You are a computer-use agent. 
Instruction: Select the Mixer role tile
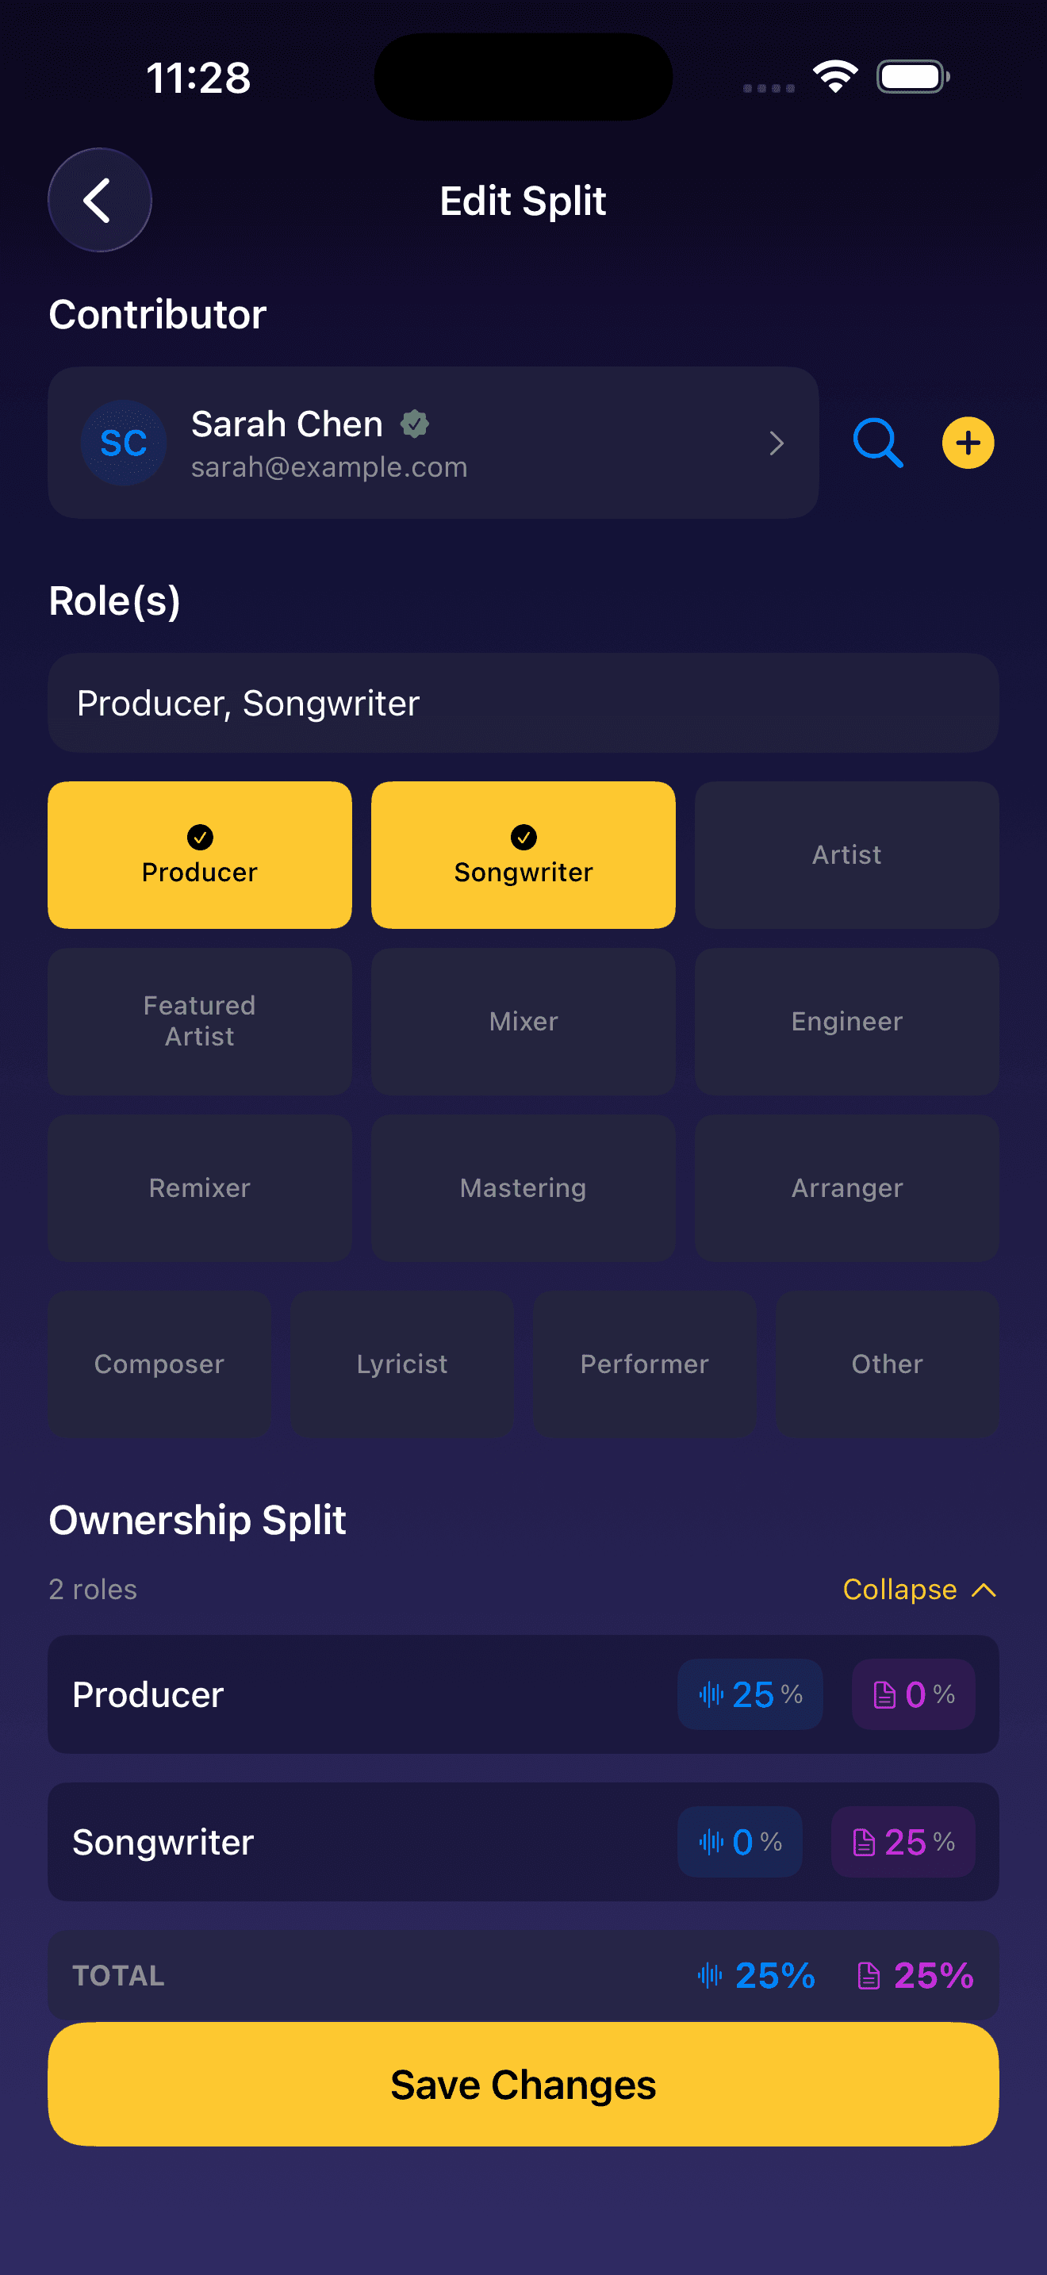click(x=523, y=1021)
